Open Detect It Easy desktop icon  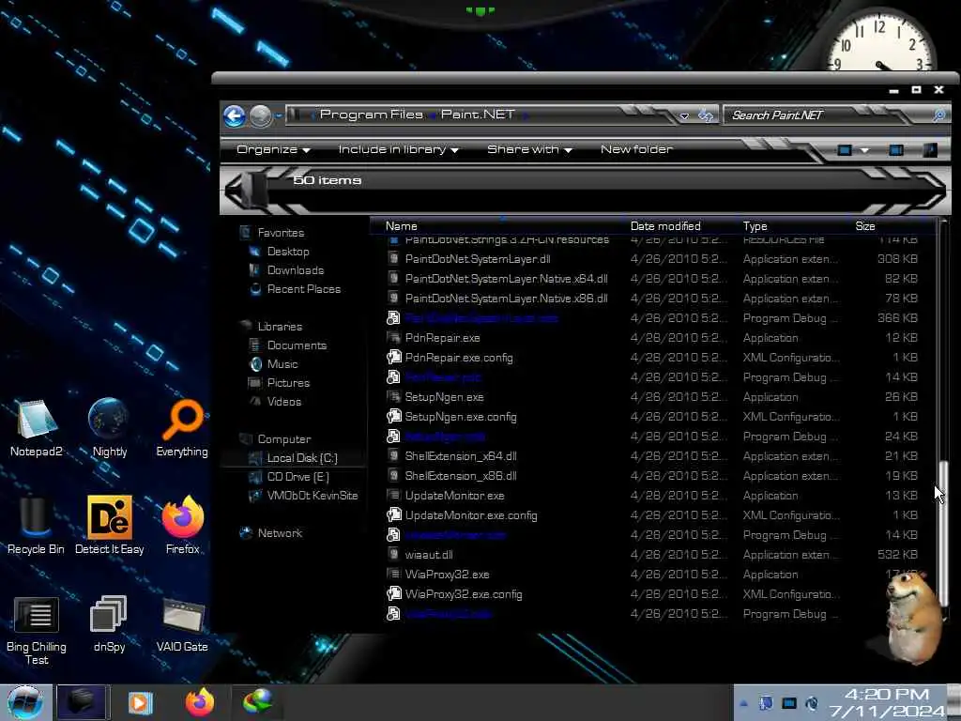[x=109, y=526]
